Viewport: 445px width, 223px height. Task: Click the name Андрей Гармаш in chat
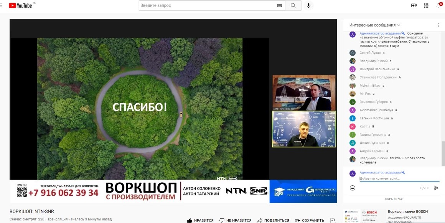372,151
